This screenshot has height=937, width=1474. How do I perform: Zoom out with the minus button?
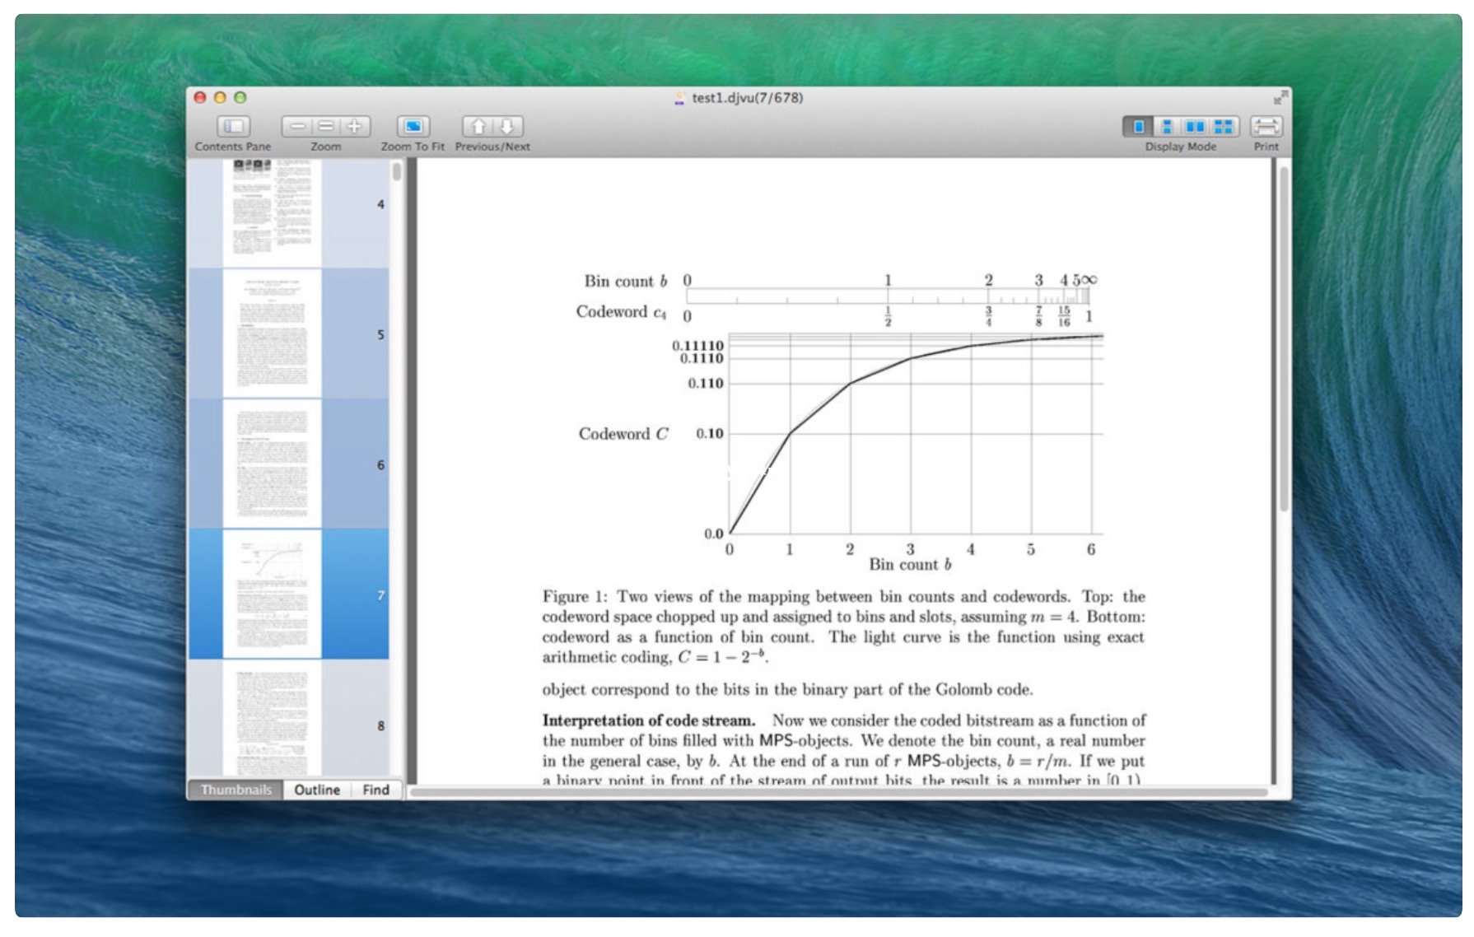(297, 126)
